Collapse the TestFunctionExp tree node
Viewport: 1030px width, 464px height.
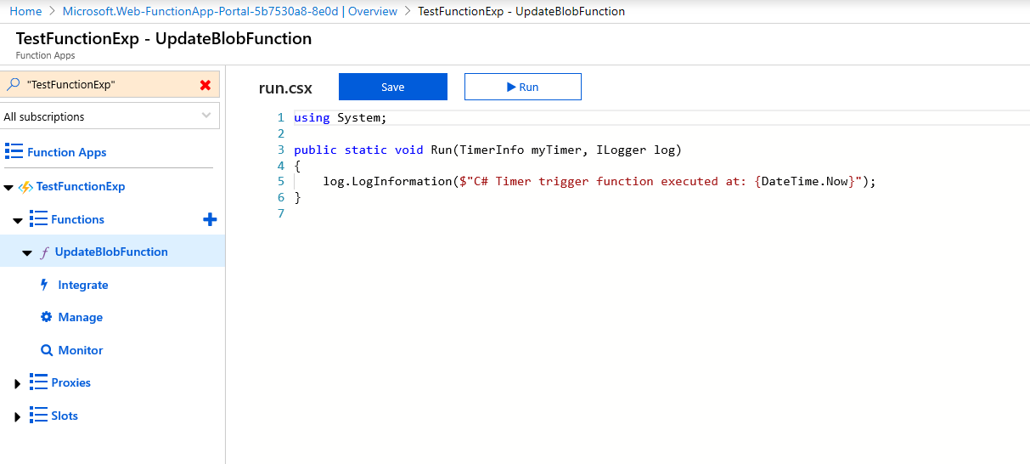click(x=8, y=187)
